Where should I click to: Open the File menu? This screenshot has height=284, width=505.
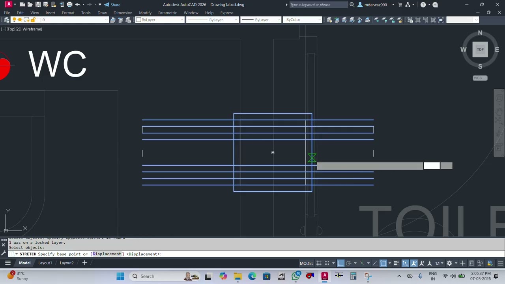[x=7, y=13]
